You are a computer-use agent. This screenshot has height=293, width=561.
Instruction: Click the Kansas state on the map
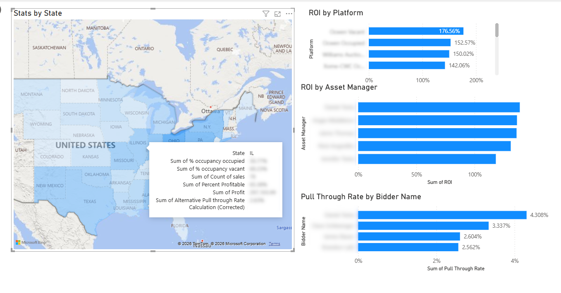(x=90, y=157)
